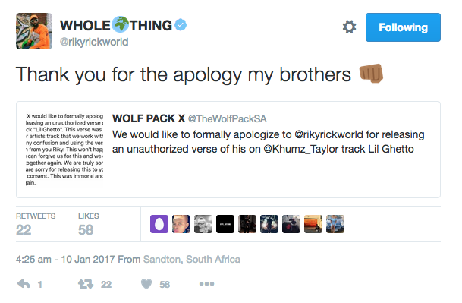Viewport: 462px width, 303px height.
Task: Open the apology letter image thumbnail
Action: coord(64,150)
